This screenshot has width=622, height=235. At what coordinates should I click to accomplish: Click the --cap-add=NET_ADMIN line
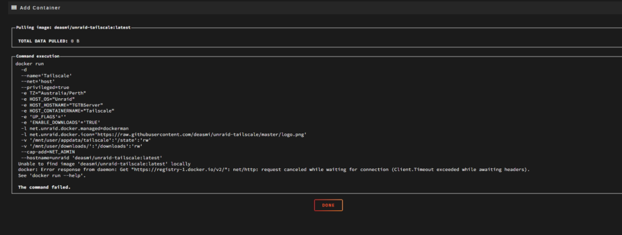[48, 152]
